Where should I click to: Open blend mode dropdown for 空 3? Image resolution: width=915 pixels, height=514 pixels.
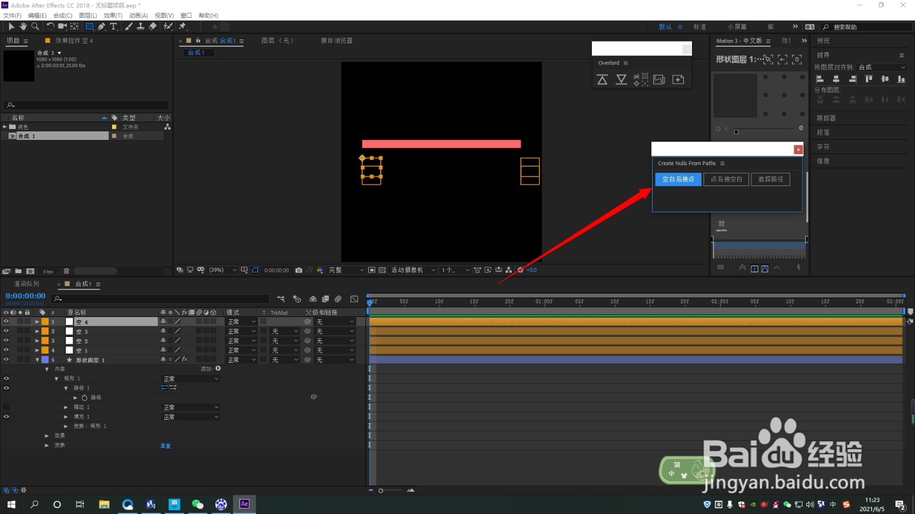point(242,331)
